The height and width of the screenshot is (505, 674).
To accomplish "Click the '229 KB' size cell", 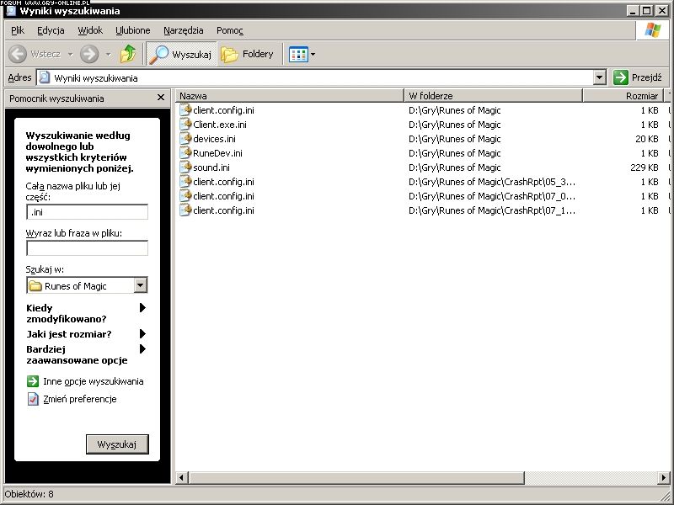I will 645,167.
